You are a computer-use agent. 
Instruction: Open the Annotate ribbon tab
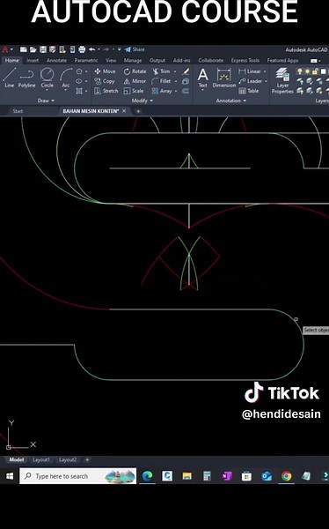(x=56, y=60)
